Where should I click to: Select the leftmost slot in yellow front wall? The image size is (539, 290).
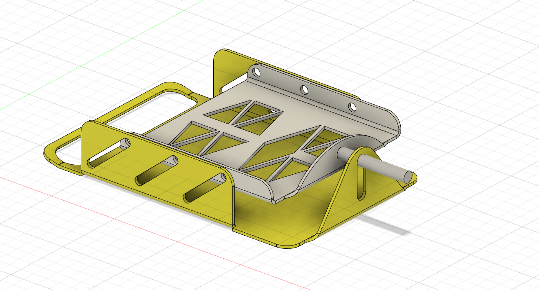coord(110,152)
